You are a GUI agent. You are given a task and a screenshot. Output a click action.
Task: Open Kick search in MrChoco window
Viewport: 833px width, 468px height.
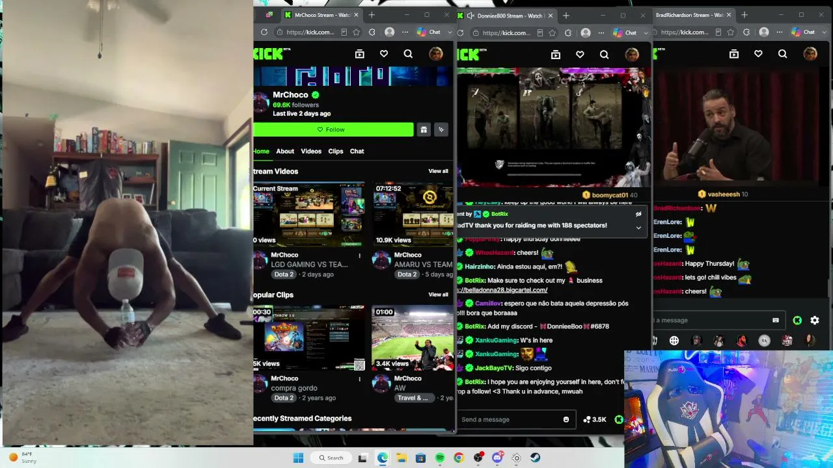408,55
